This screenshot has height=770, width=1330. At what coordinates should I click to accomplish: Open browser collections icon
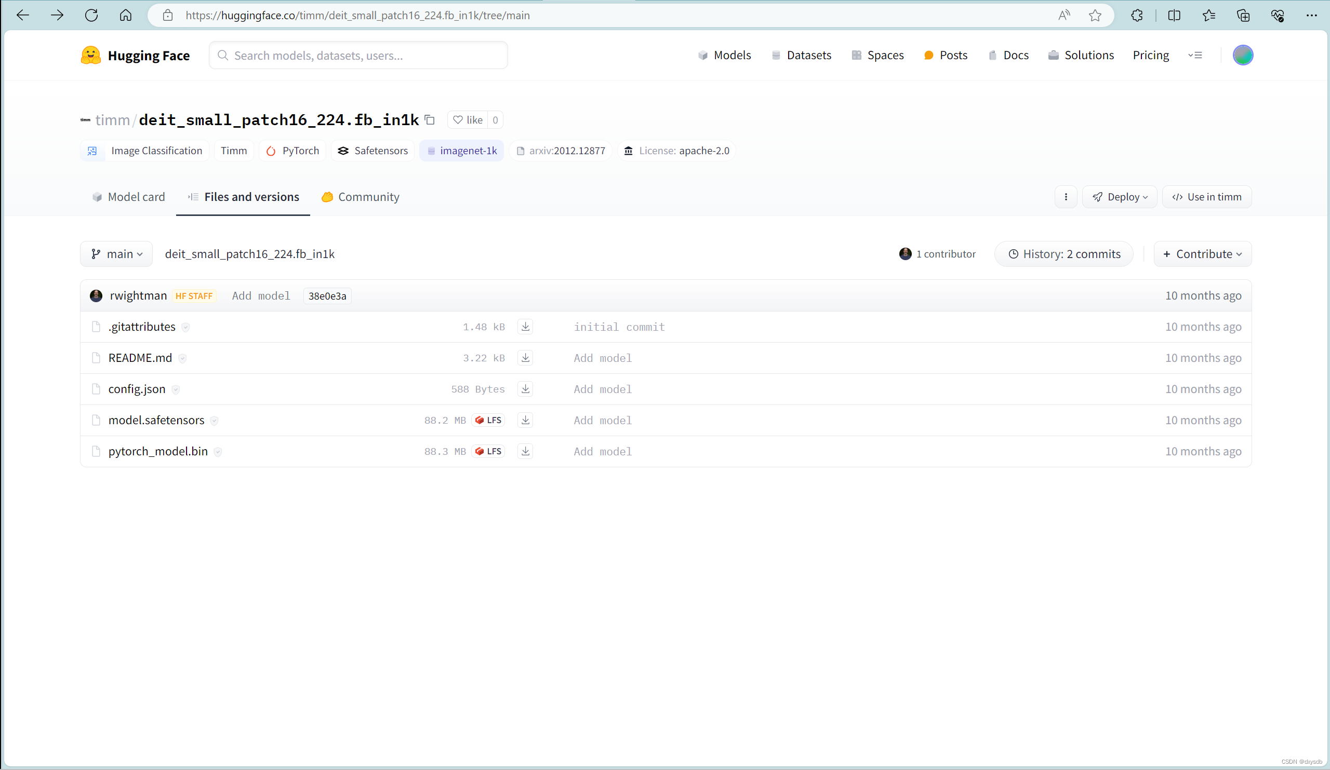click(x=1243, y=15)
